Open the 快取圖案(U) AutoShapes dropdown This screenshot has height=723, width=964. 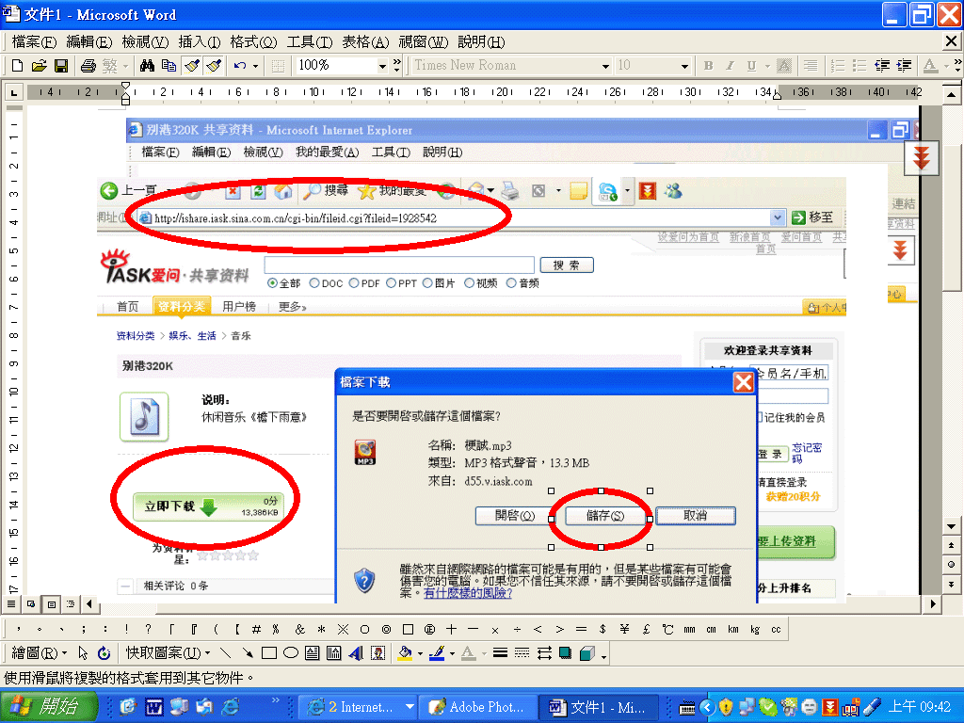[x=169, y=653]
